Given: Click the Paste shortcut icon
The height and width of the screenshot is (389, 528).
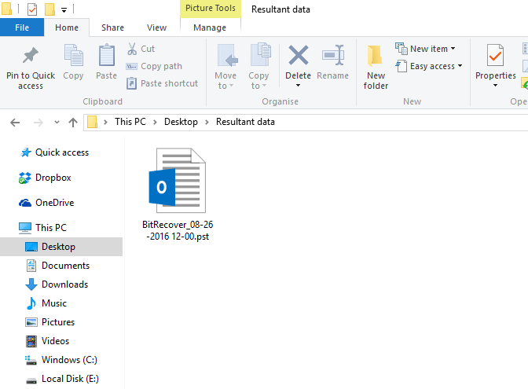Looking at the screenshot, I should point(131,83).
